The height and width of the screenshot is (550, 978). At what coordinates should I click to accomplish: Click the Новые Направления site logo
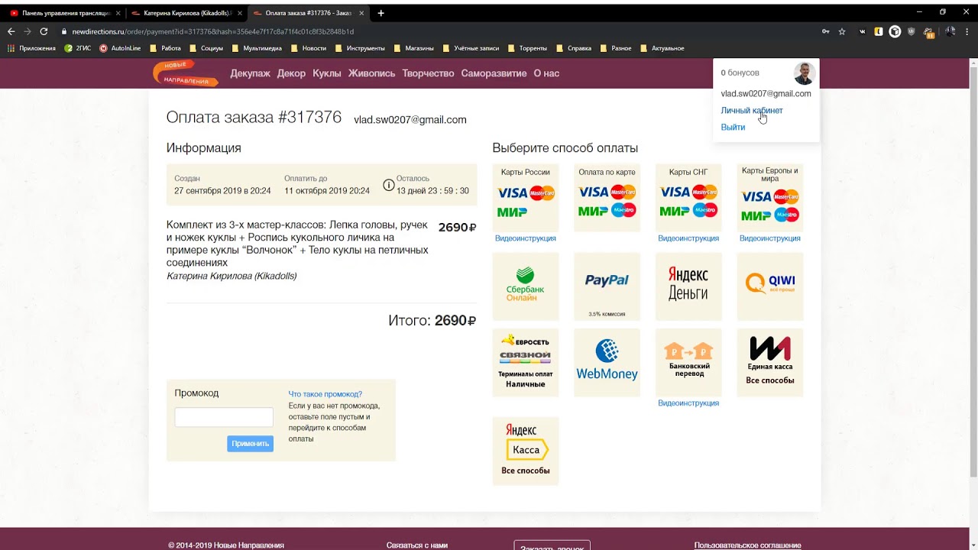tap(186, 73)
